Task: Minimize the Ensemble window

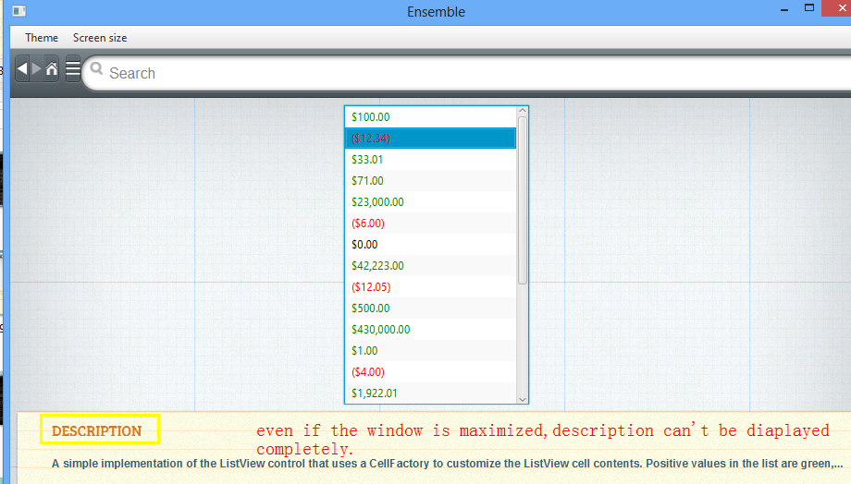Action: [784, 9]
